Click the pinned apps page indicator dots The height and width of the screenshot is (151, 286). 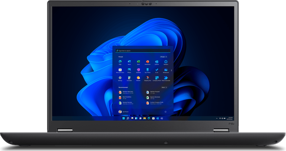[x=171, y=71]
